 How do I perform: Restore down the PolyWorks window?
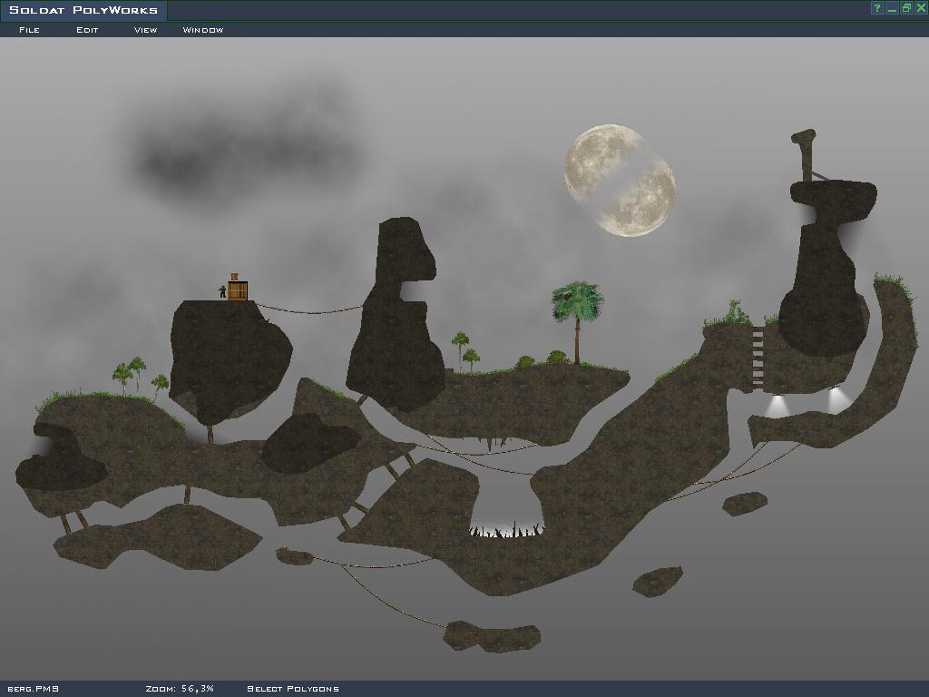(x=906, y=8)
